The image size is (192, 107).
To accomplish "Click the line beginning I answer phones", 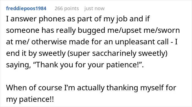I will coord(78,19).
